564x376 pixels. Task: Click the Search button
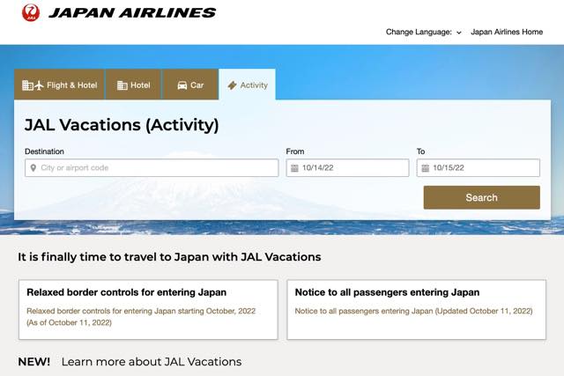(482, 197)
